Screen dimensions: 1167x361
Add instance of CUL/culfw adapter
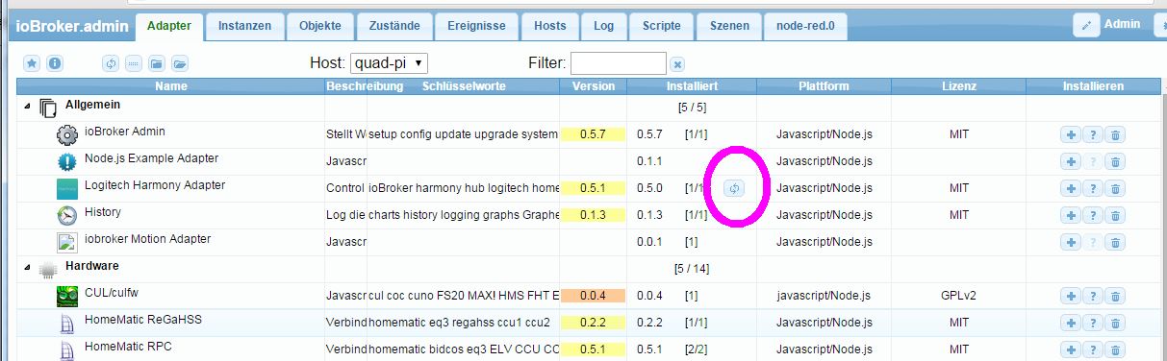[x=1070, y=296]
